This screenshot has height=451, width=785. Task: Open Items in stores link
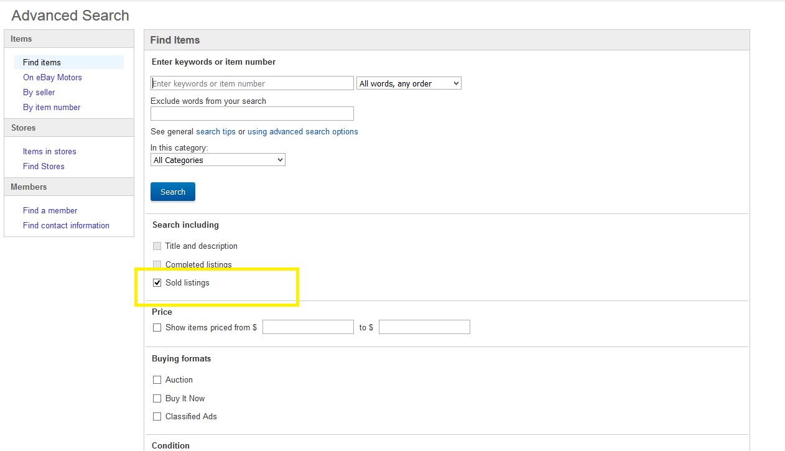[x=49, y=152]
